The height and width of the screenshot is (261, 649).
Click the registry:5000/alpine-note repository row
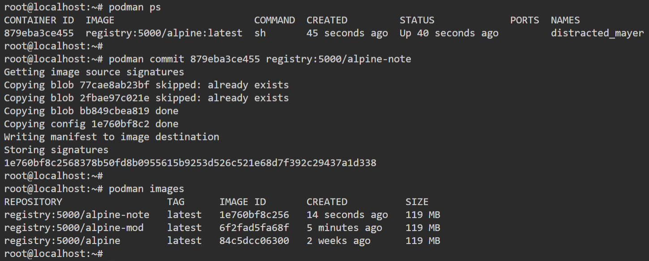[x=77, y=215]
